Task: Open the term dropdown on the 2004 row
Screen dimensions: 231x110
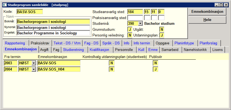Action: 34,69
